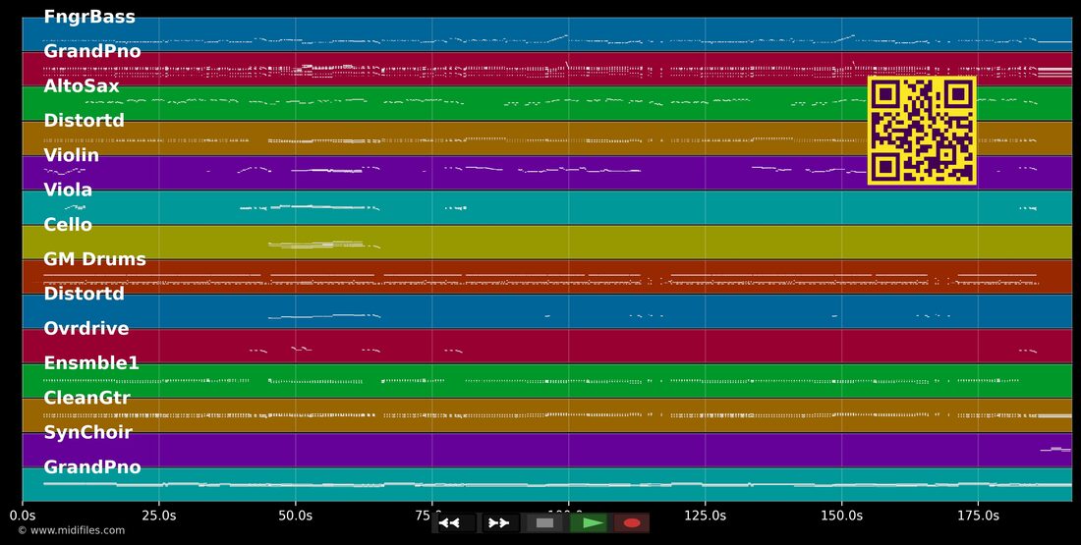Click the fast-forward playback button

(x=500, y=523)
